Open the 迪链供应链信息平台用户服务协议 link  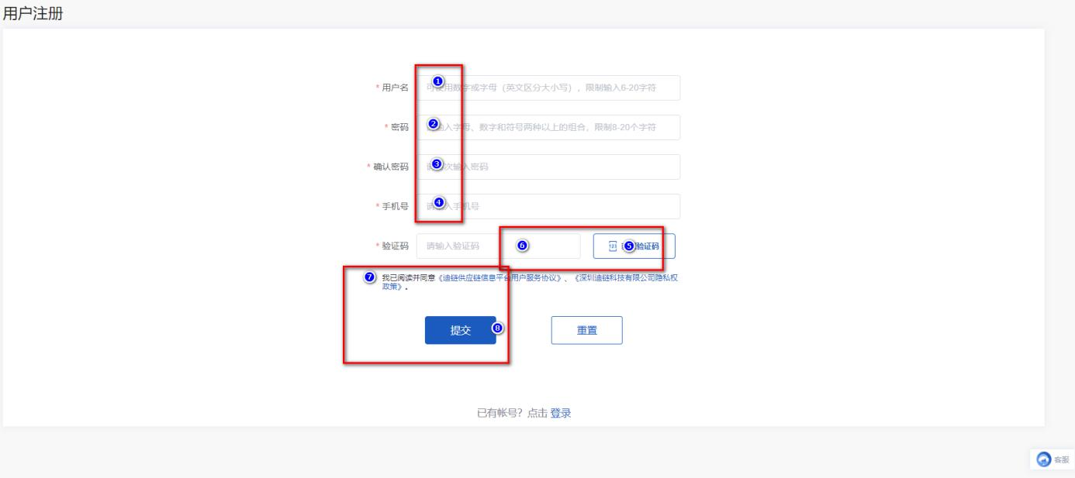pos(499,277)
